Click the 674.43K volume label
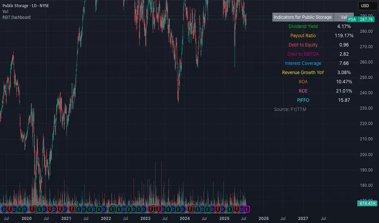 point(367,204)
